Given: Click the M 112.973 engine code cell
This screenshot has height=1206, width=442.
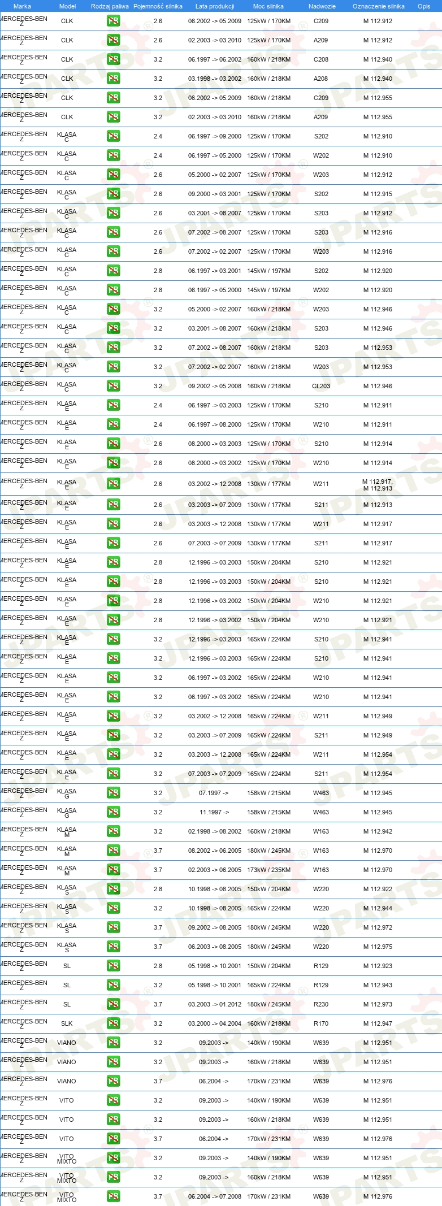Looking at the screenshot, I should [378, 1004].
